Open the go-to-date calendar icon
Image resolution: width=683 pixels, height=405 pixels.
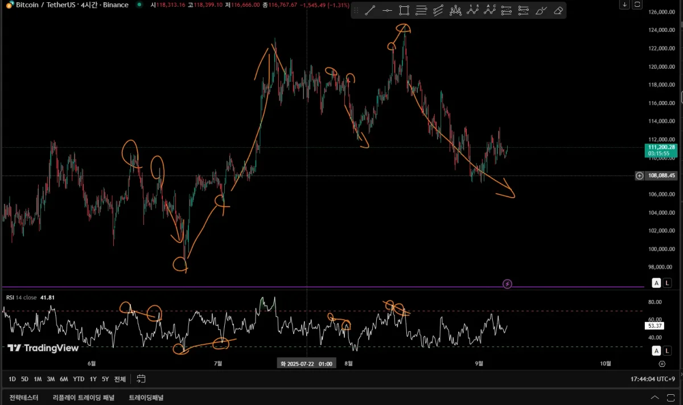pos(141,379)
